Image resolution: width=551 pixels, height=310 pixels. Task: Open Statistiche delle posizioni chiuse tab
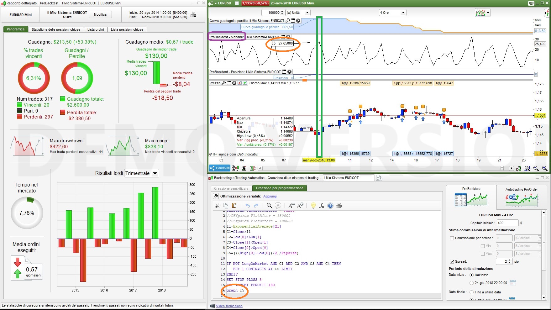click(56, 29)
